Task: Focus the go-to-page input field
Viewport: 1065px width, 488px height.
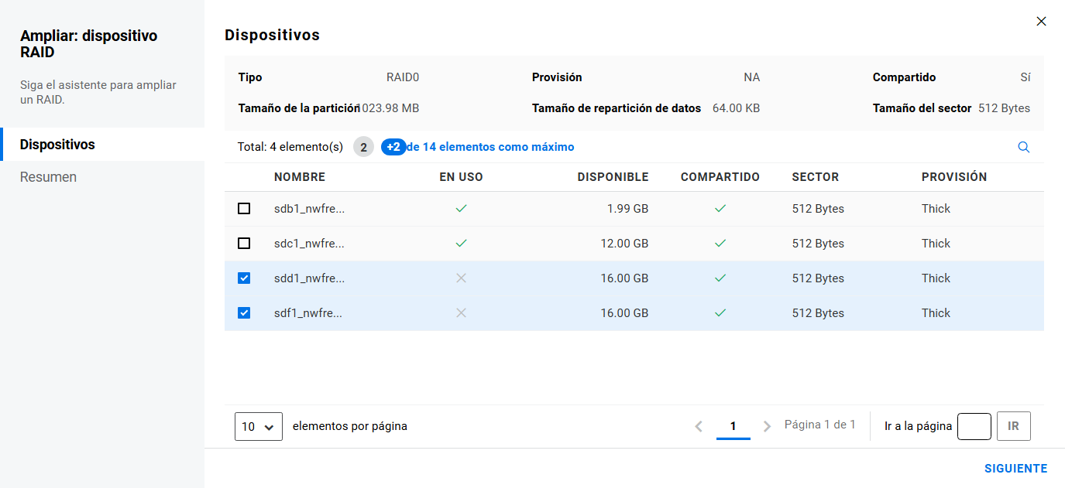Action: tap(974, 426)
